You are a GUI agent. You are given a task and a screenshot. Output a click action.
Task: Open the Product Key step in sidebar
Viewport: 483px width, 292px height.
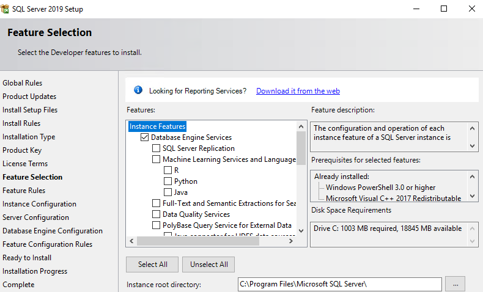coord(23,150)
